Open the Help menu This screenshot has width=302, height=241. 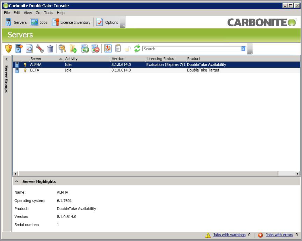(x=60, y=13)
